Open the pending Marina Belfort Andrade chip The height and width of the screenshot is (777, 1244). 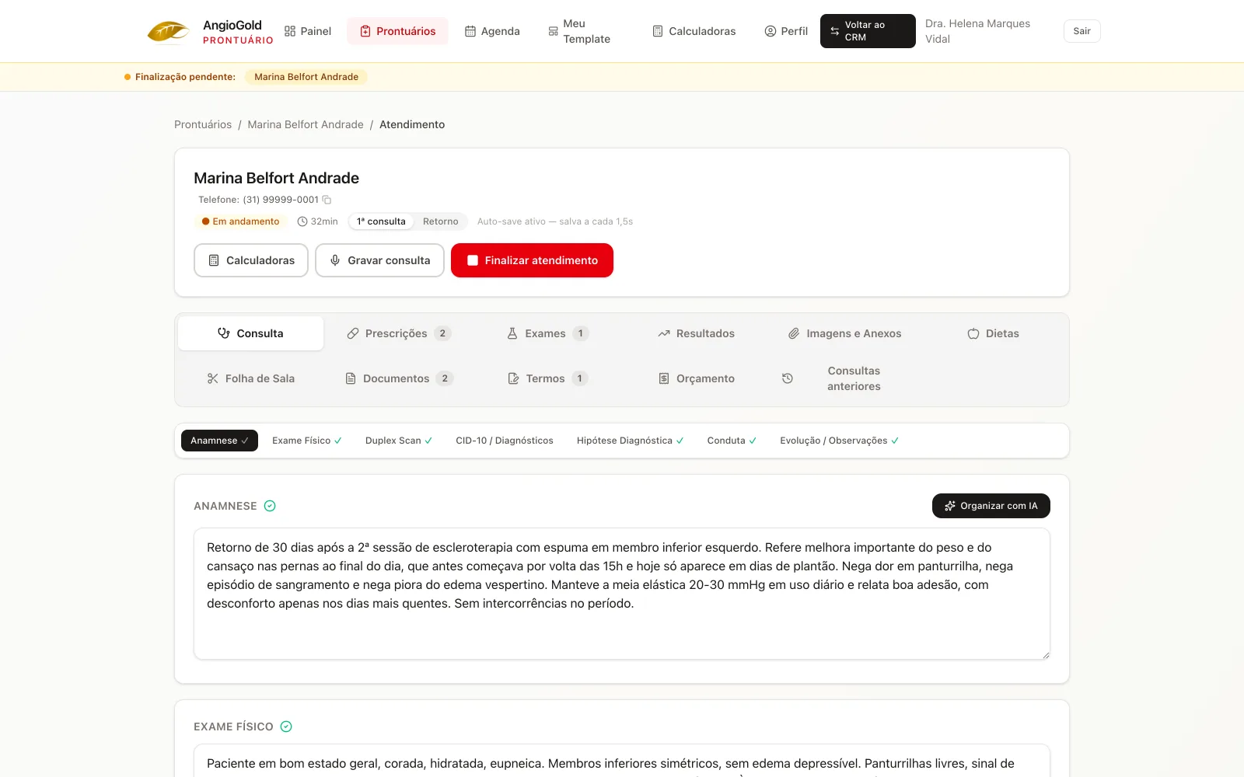point(306,77)
